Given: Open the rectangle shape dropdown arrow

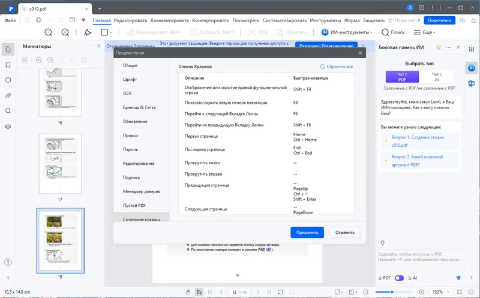Looking at the screenshot, I should click(111, 32).
